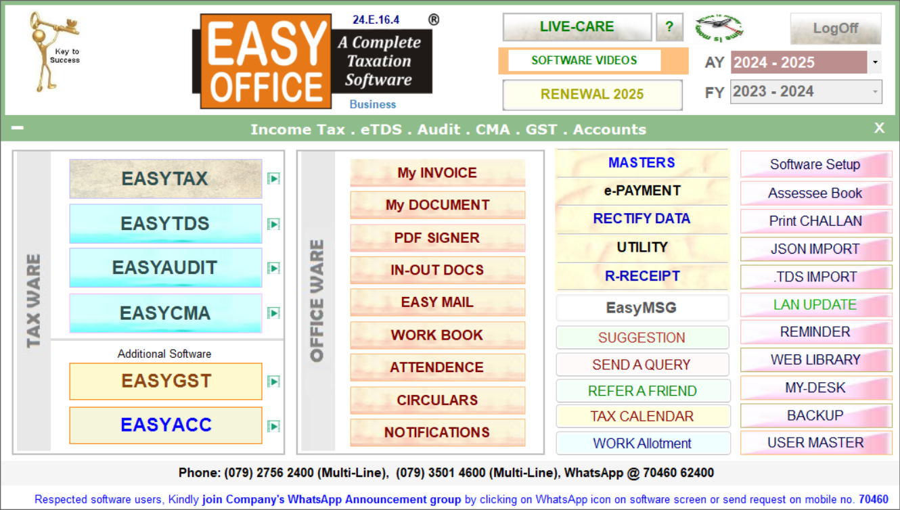Screen dimensions: 900x510
Task: Click the Business edition label under the logo
Action: pyautogui.click(x=373, y=104)
